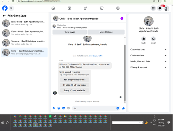
Task: Click the browser address bar URL
Action: click(41, 1)
